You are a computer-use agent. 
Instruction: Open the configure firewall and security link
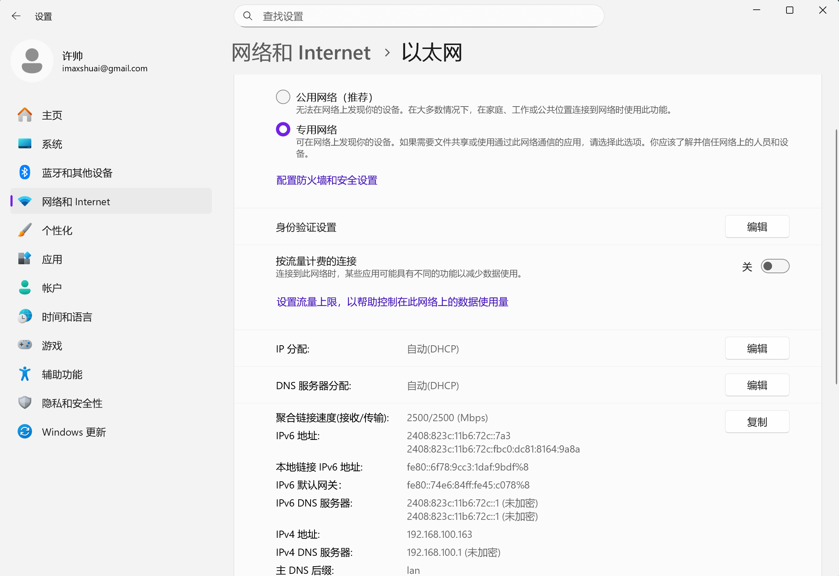pyautogui.click(x=326, y=180)
